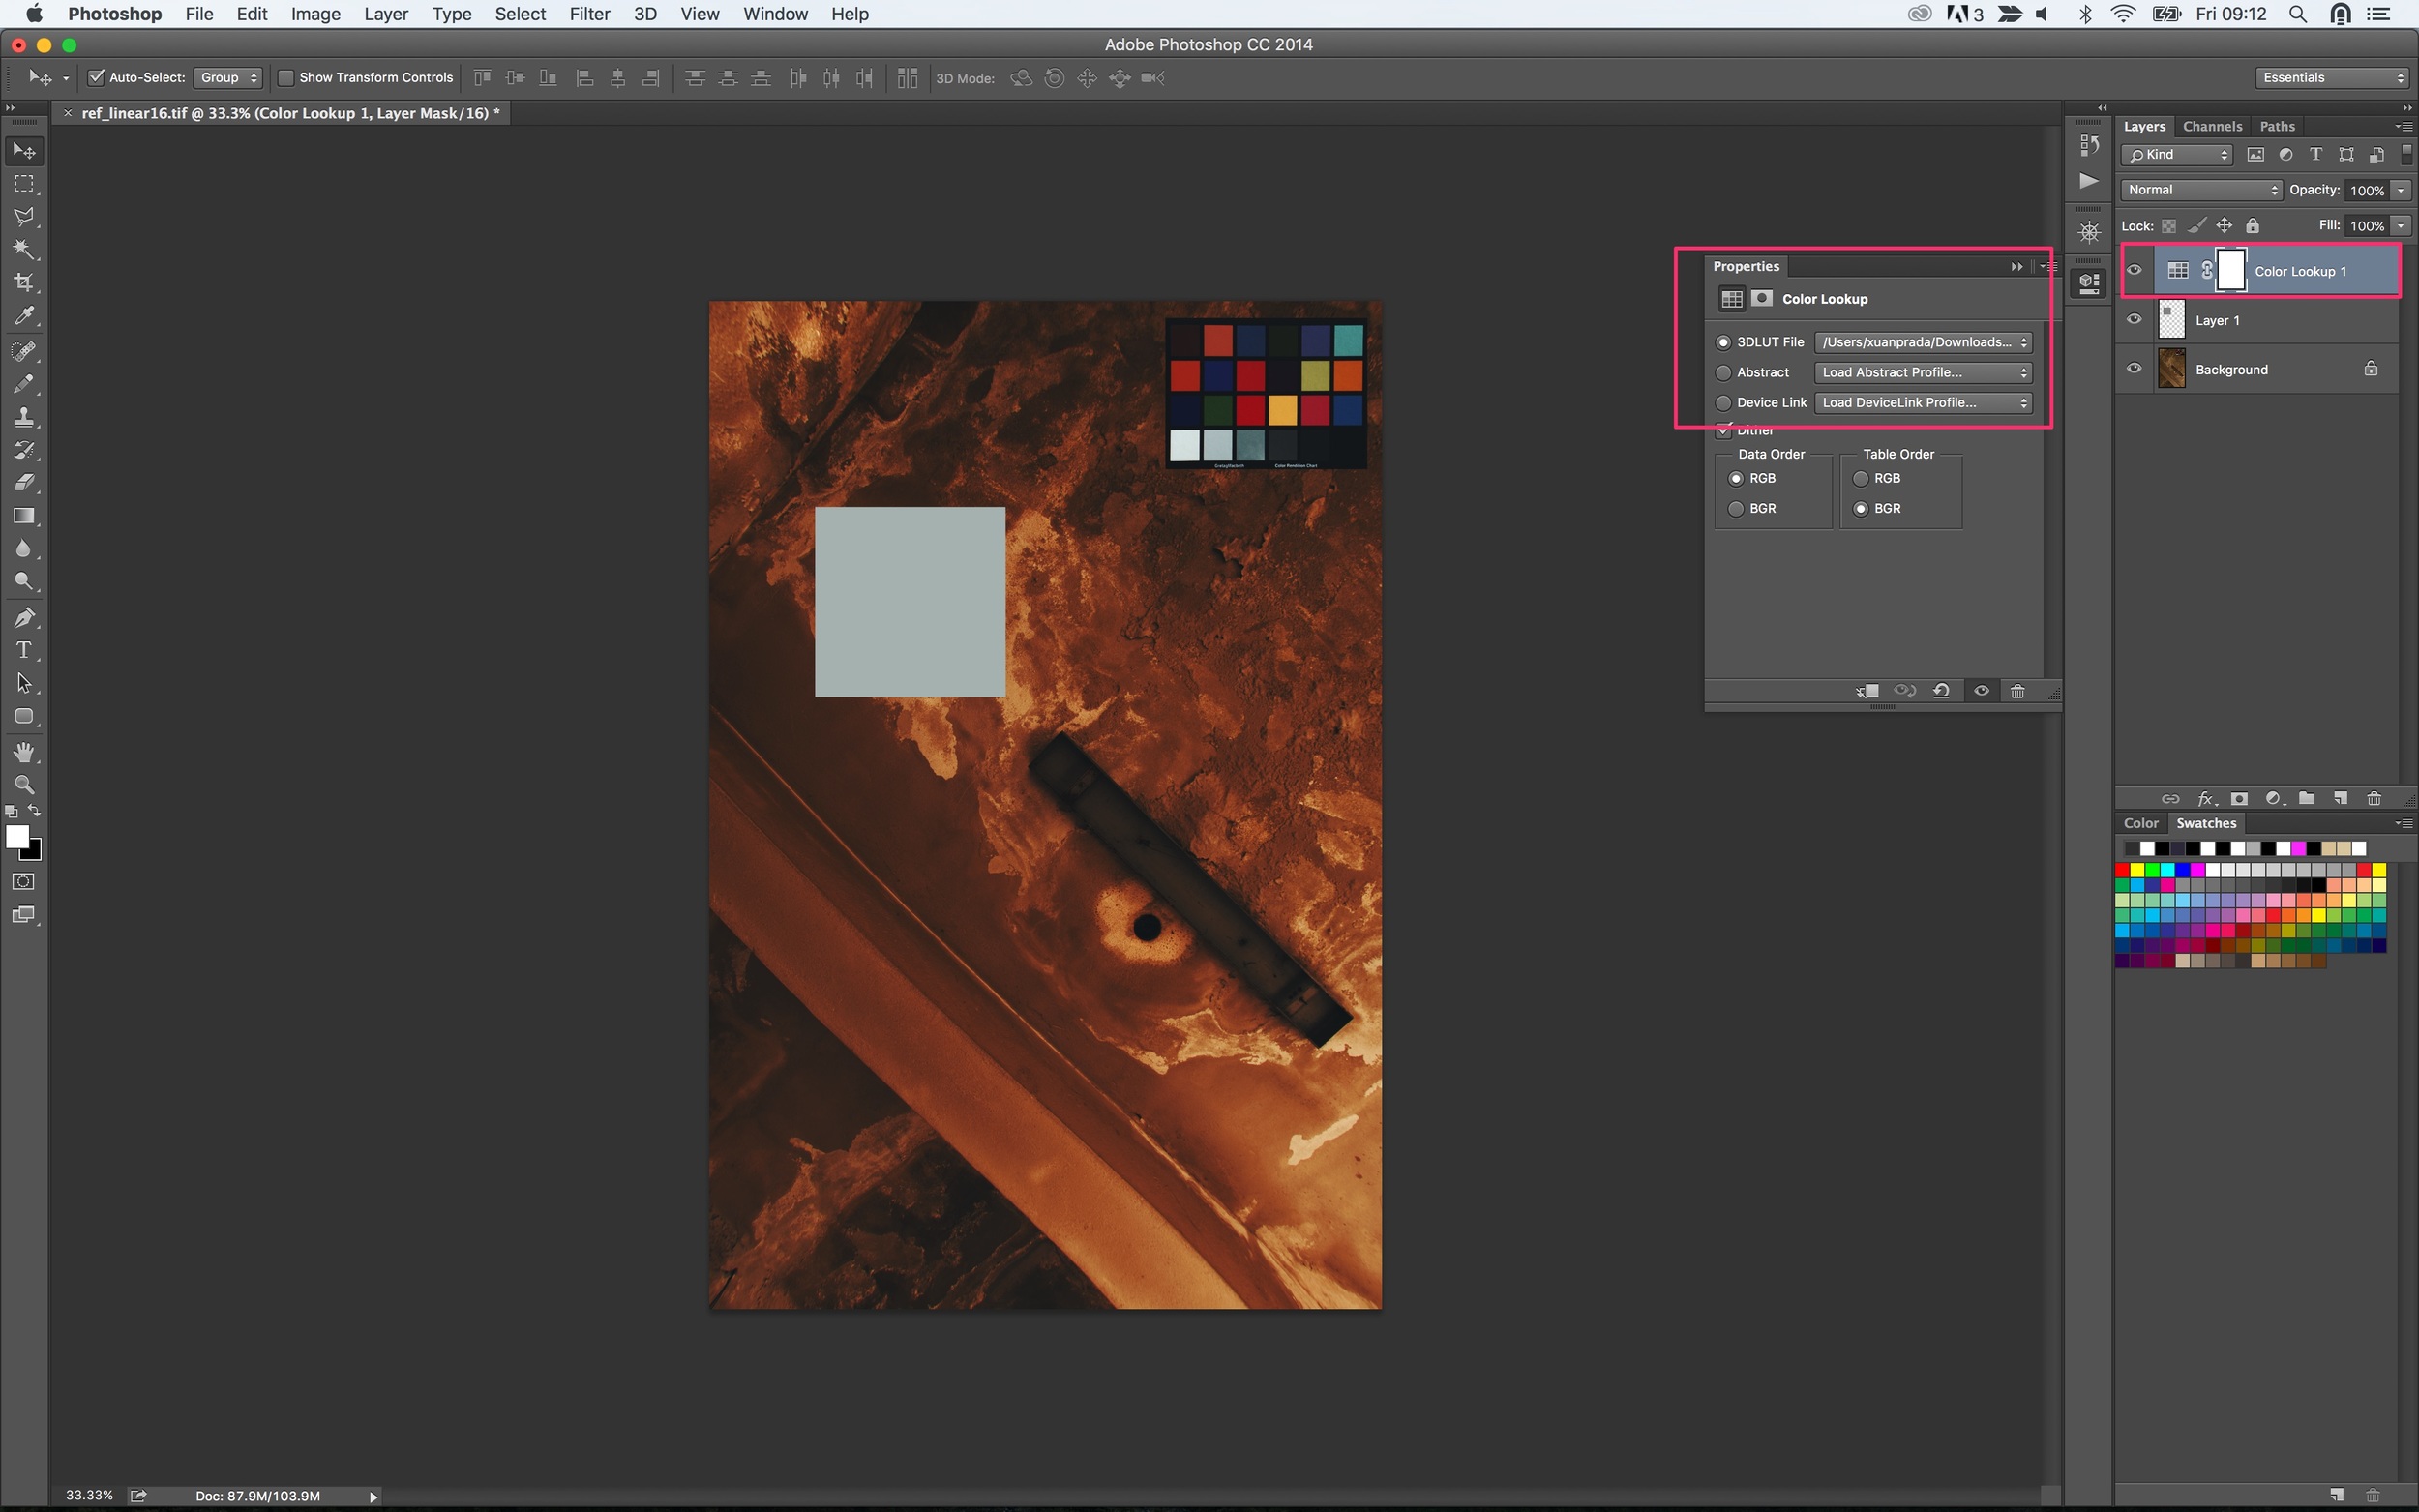
Task: Click the Color Lookup 1 layer mask thumbnail
Action: coord(2232,270)
